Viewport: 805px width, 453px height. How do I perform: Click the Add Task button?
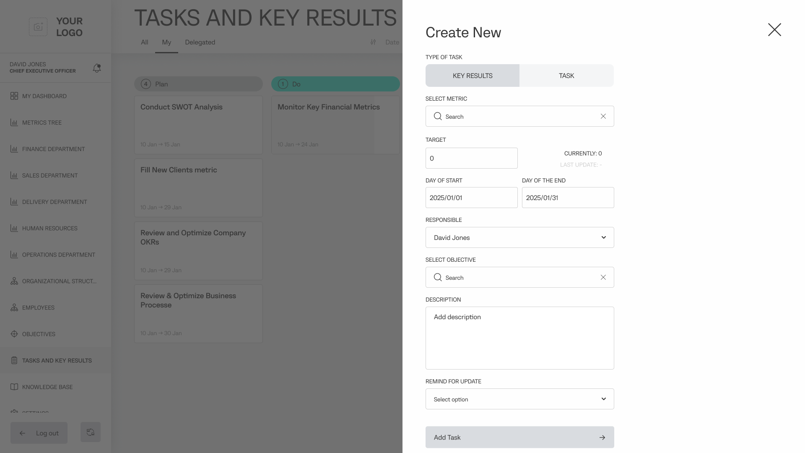point(519,437)
